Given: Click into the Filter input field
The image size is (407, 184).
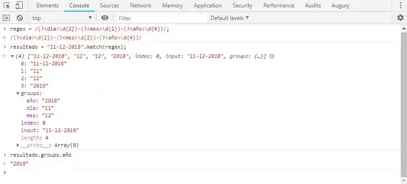Looking at the screenshot, I should click(x=162, y=18).
